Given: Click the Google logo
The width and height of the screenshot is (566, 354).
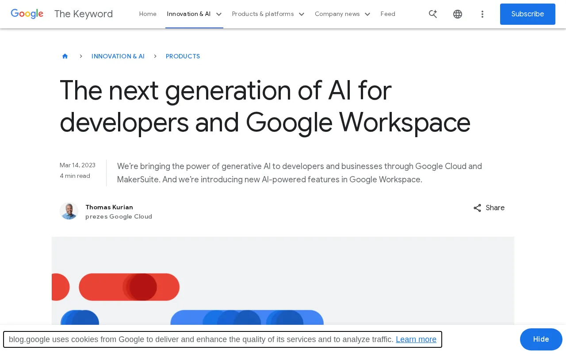Looking at the screenshot, I should [x=27, y=14].
